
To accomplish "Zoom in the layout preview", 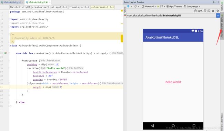I will 205,11.
